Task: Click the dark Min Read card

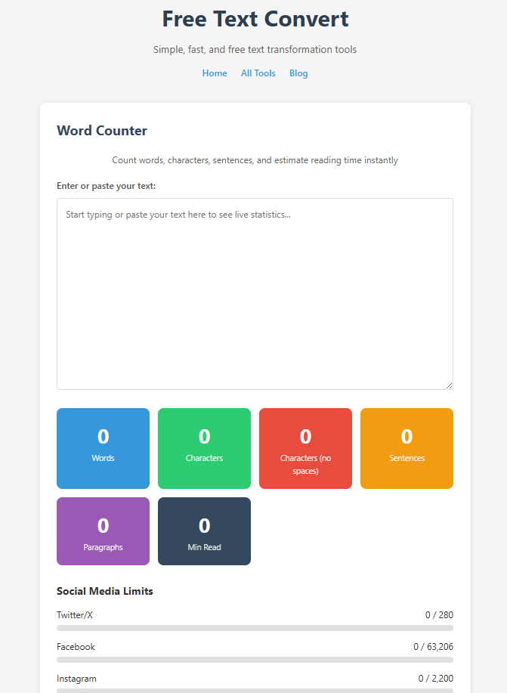Action: (204, 531)
